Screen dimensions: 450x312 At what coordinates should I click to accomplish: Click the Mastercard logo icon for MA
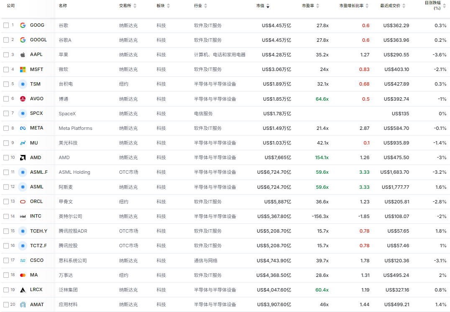tap(23, 275)
